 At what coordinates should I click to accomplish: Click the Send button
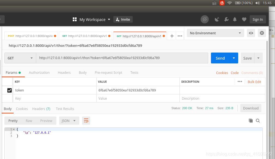point(220,58)
